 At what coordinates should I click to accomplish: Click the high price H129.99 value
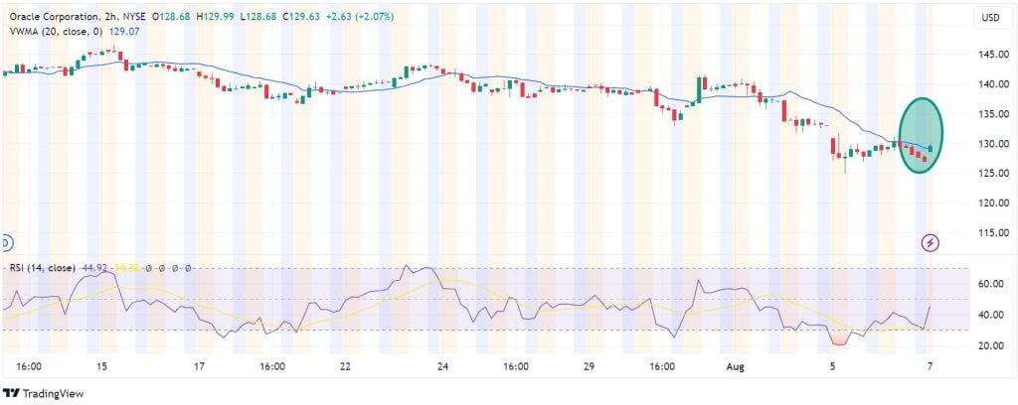pos(216,16)
